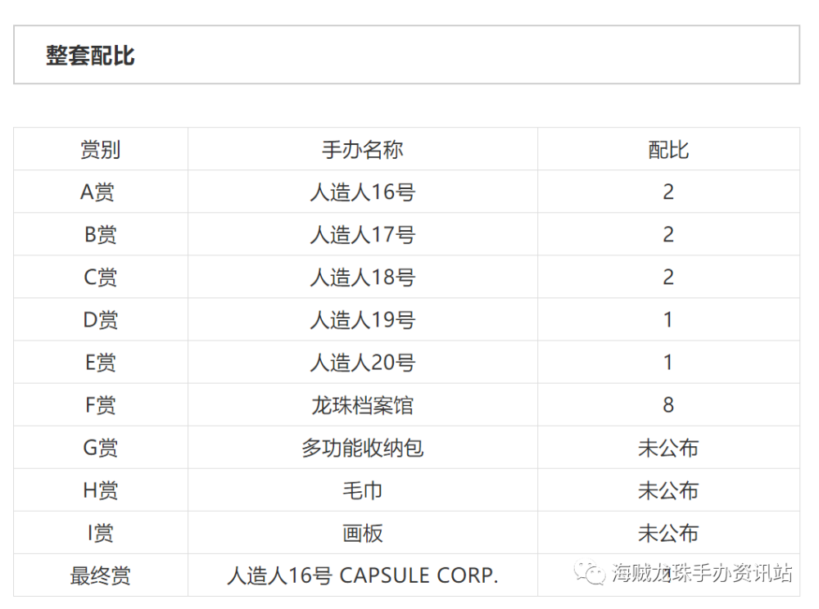Select the A赏 row label
The height and width of the screenshot is (609, 819).
pyautogui.click(x=97, y=192)
